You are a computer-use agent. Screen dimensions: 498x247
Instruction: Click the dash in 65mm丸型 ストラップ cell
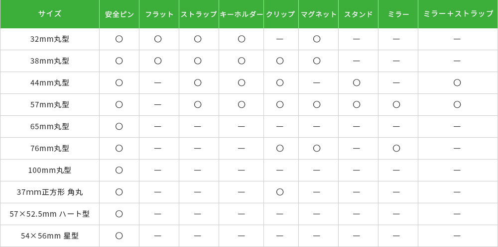(198, 126)
